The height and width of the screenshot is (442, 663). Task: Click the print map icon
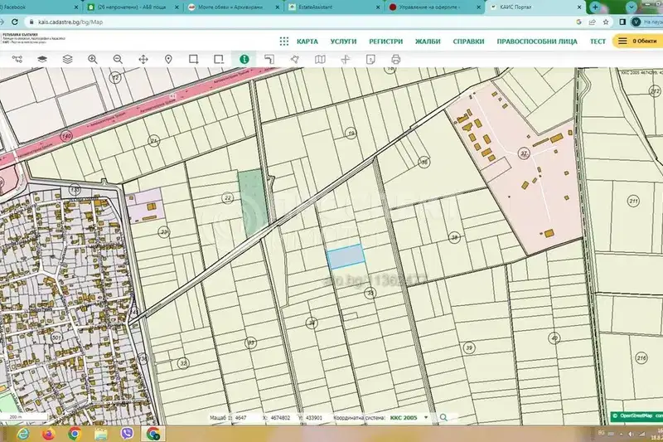pos(396,59)
